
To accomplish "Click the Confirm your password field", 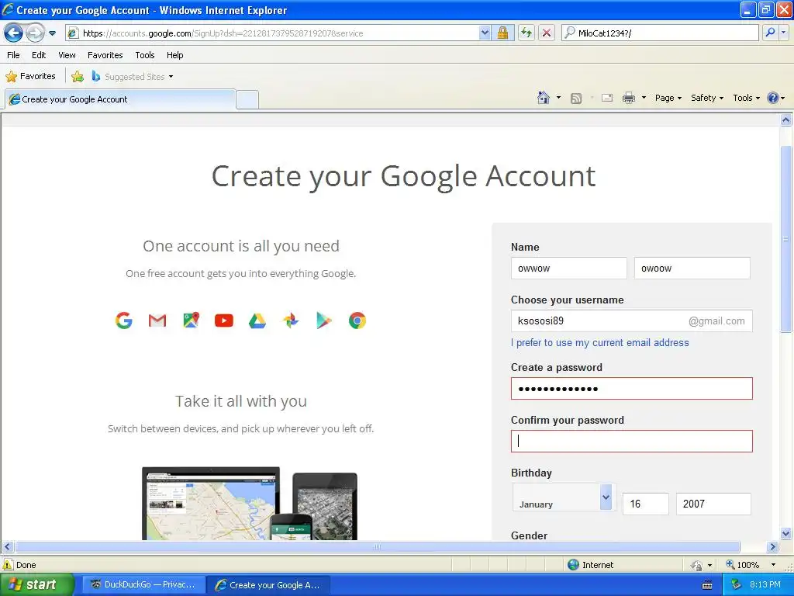I will coord(632,442).
